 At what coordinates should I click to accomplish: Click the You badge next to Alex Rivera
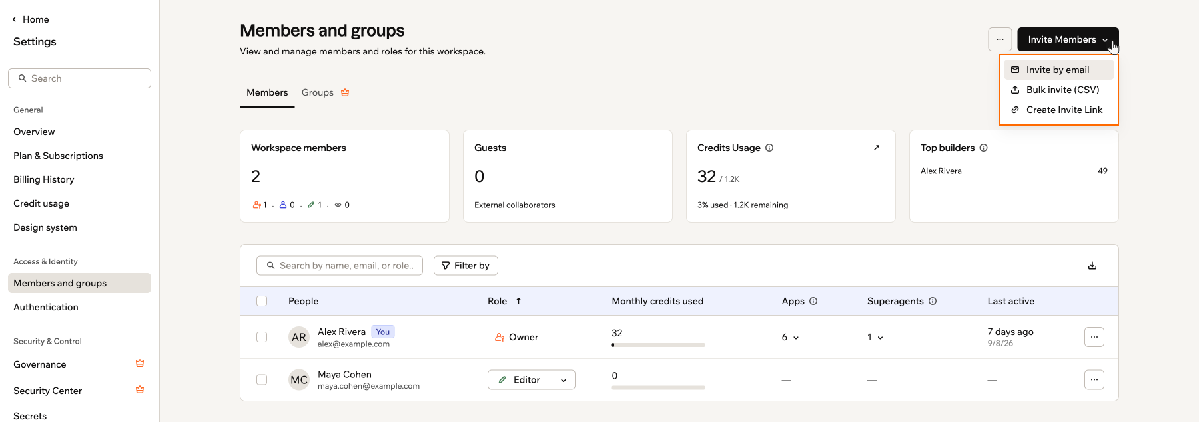point(383,332)
